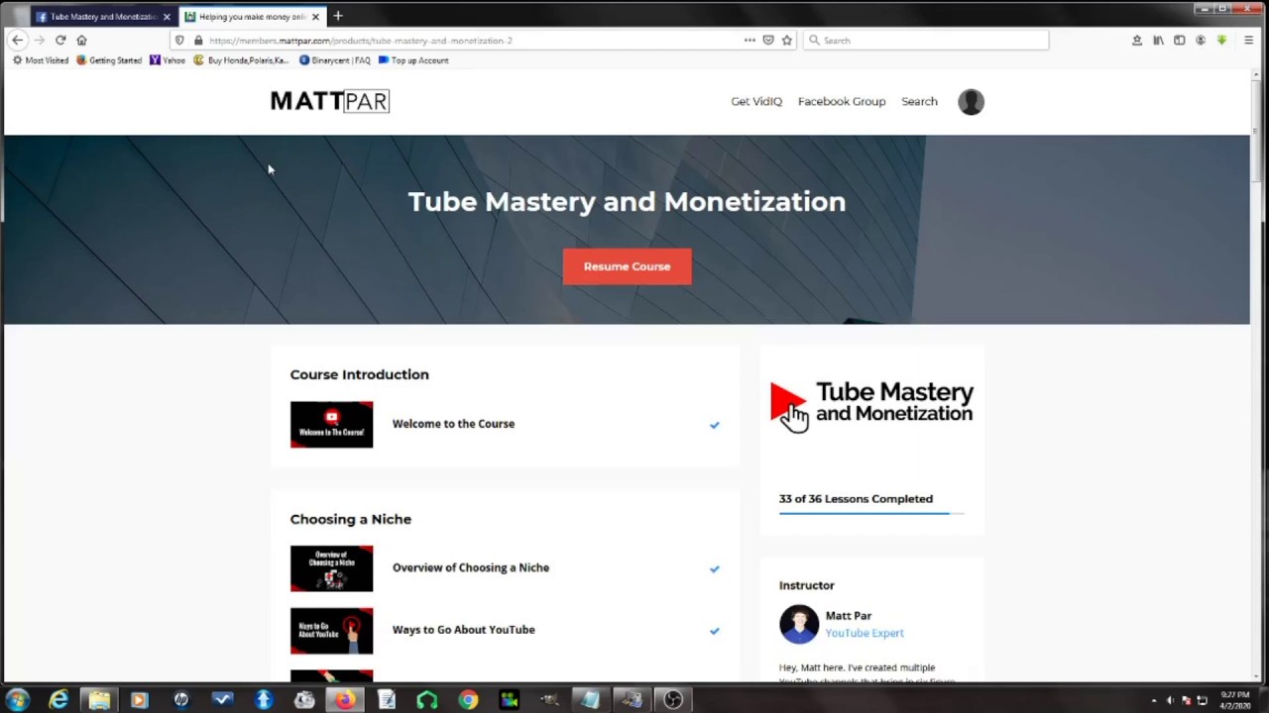Open Internet Explorer from taskbar
Image resolution: width=1269 pixels, height=713 pixels.
(x=58, y=700)
